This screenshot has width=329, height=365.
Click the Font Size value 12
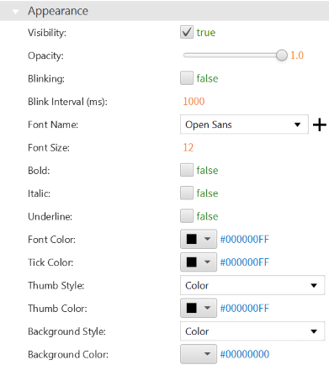point(188,147)
